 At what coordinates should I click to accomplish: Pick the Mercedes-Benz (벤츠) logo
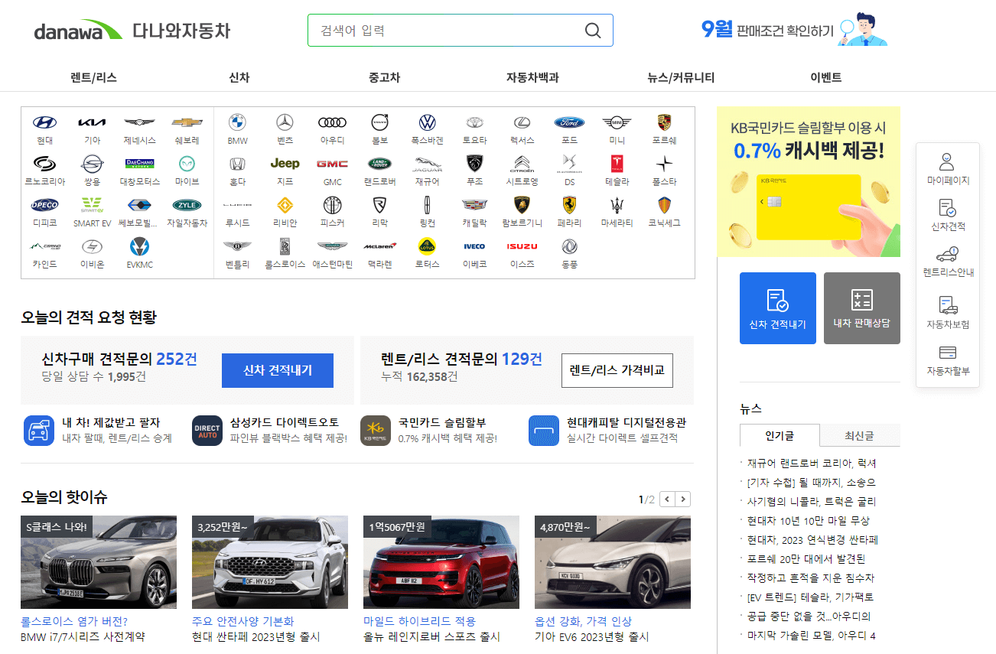285,122
